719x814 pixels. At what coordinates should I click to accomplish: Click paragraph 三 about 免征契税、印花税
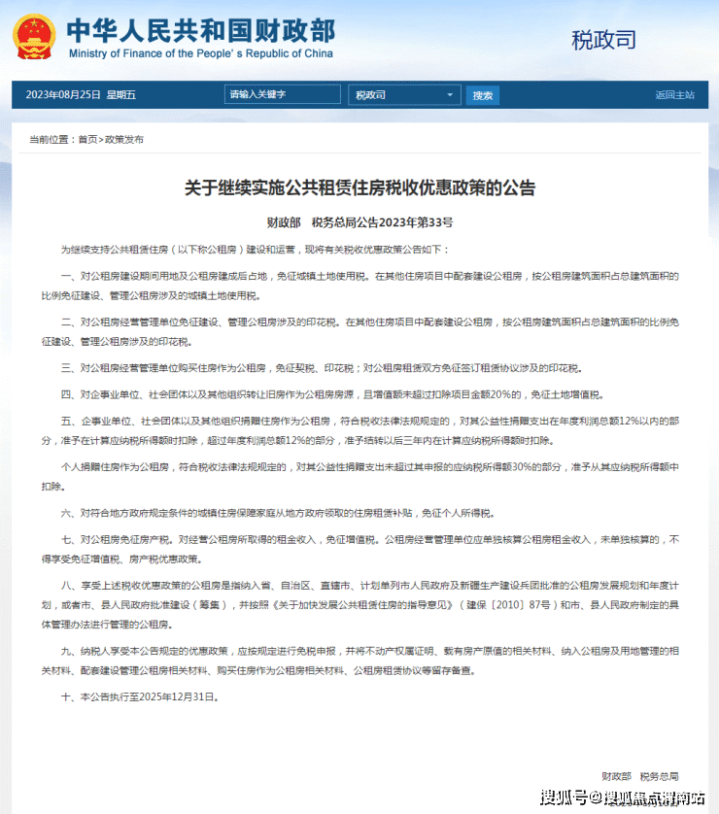(x=322, y=368)
